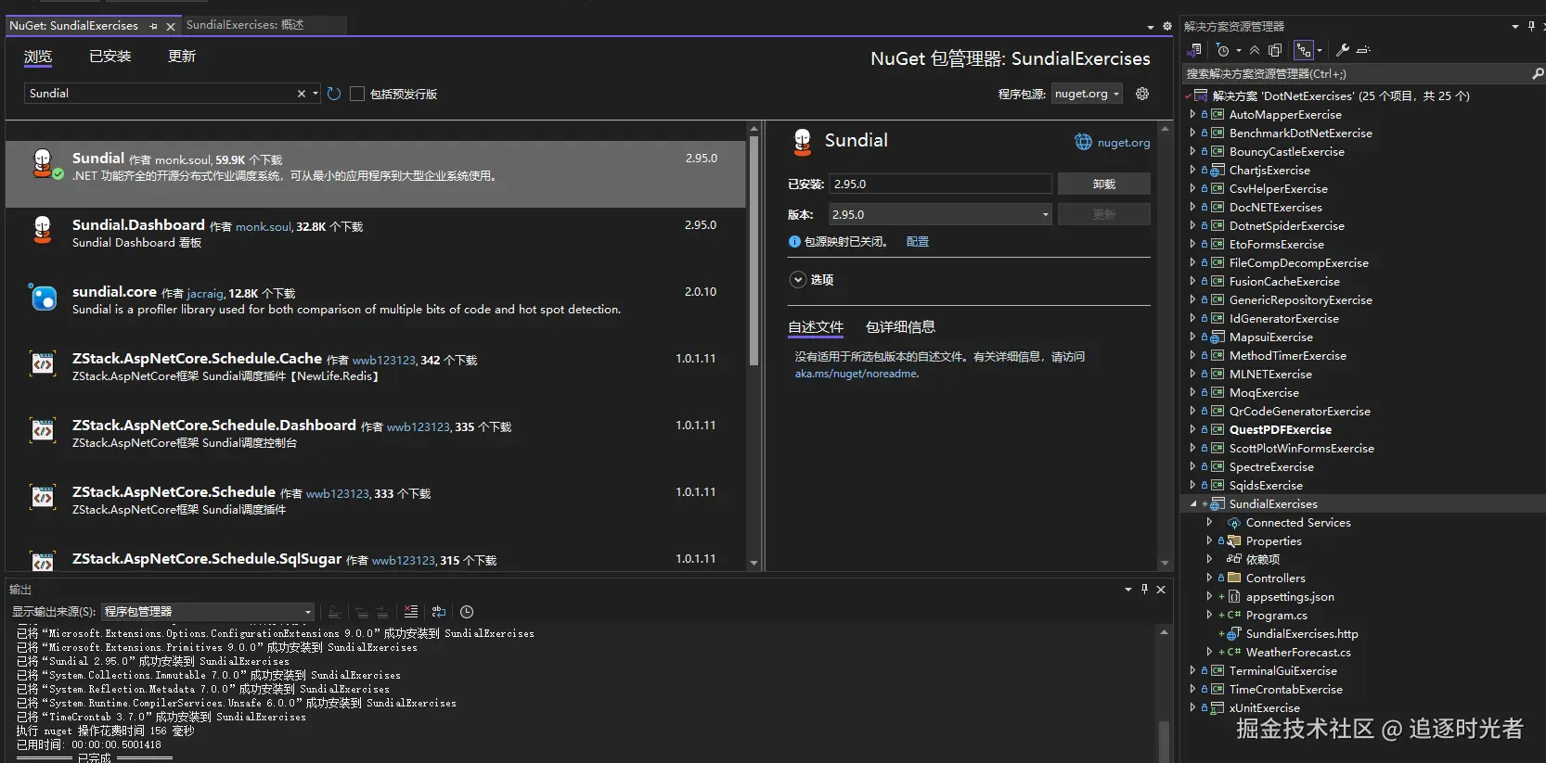The height and width of the screenshot is (763, 1546).
Task: Expand the Controllers folder
Action: (x=1209, y=578)
